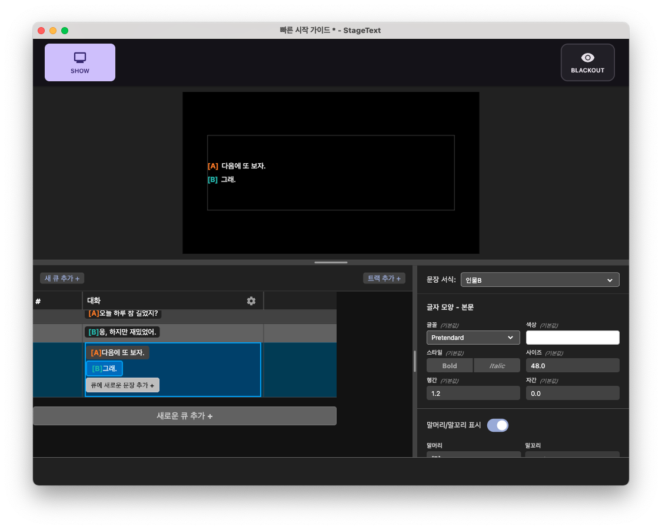Click the 새 큐 추가 + button

tap(61, 277)
